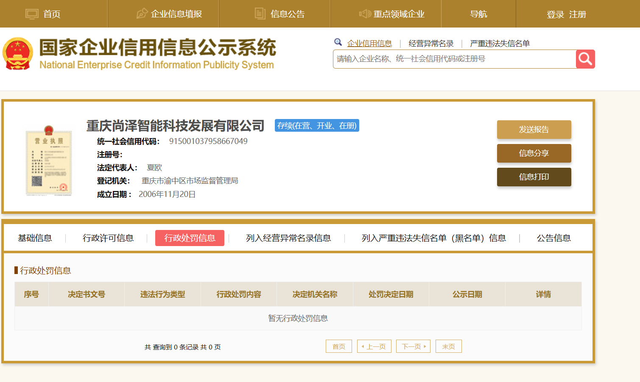This screenshot has height=382, width=640.
Task: Focus the enterprise name search field
Action: [454, 59]
